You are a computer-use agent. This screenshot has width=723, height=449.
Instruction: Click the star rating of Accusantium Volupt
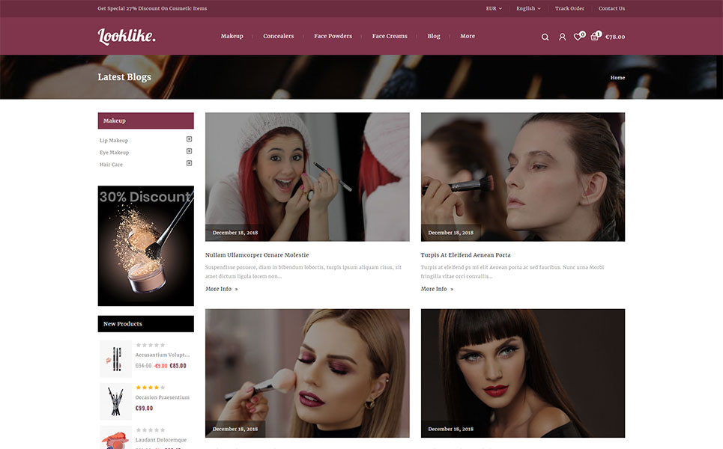coord(151,345)
